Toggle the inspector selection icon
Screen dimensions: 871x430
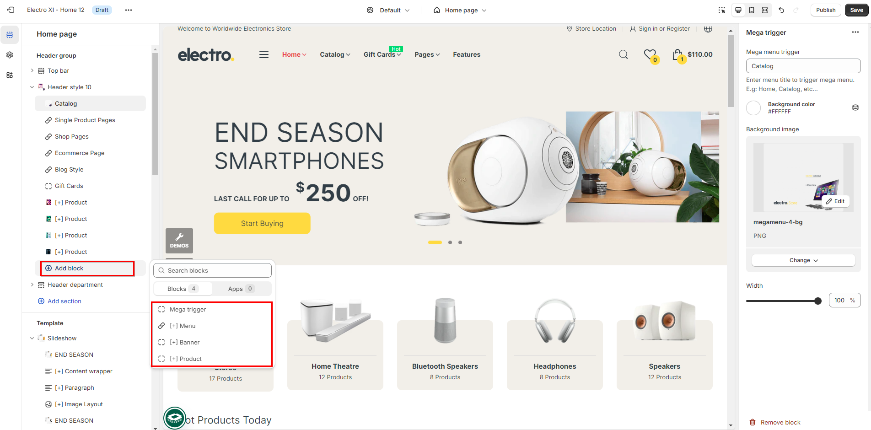[x=722, y=10]
